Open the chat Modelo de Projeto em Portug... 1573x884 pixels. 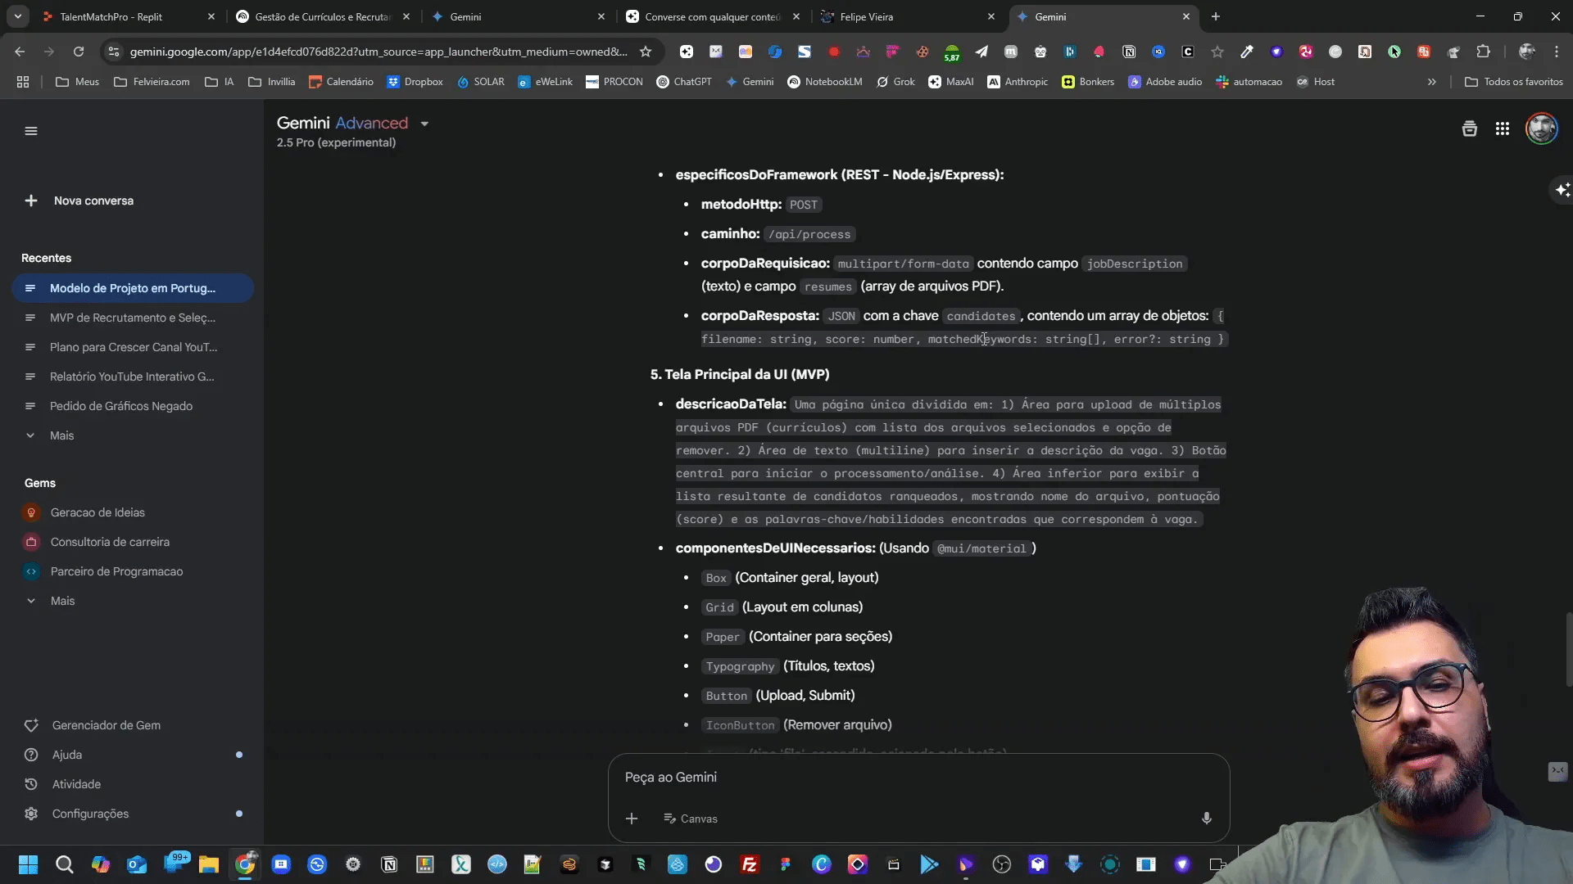(133, 288)
